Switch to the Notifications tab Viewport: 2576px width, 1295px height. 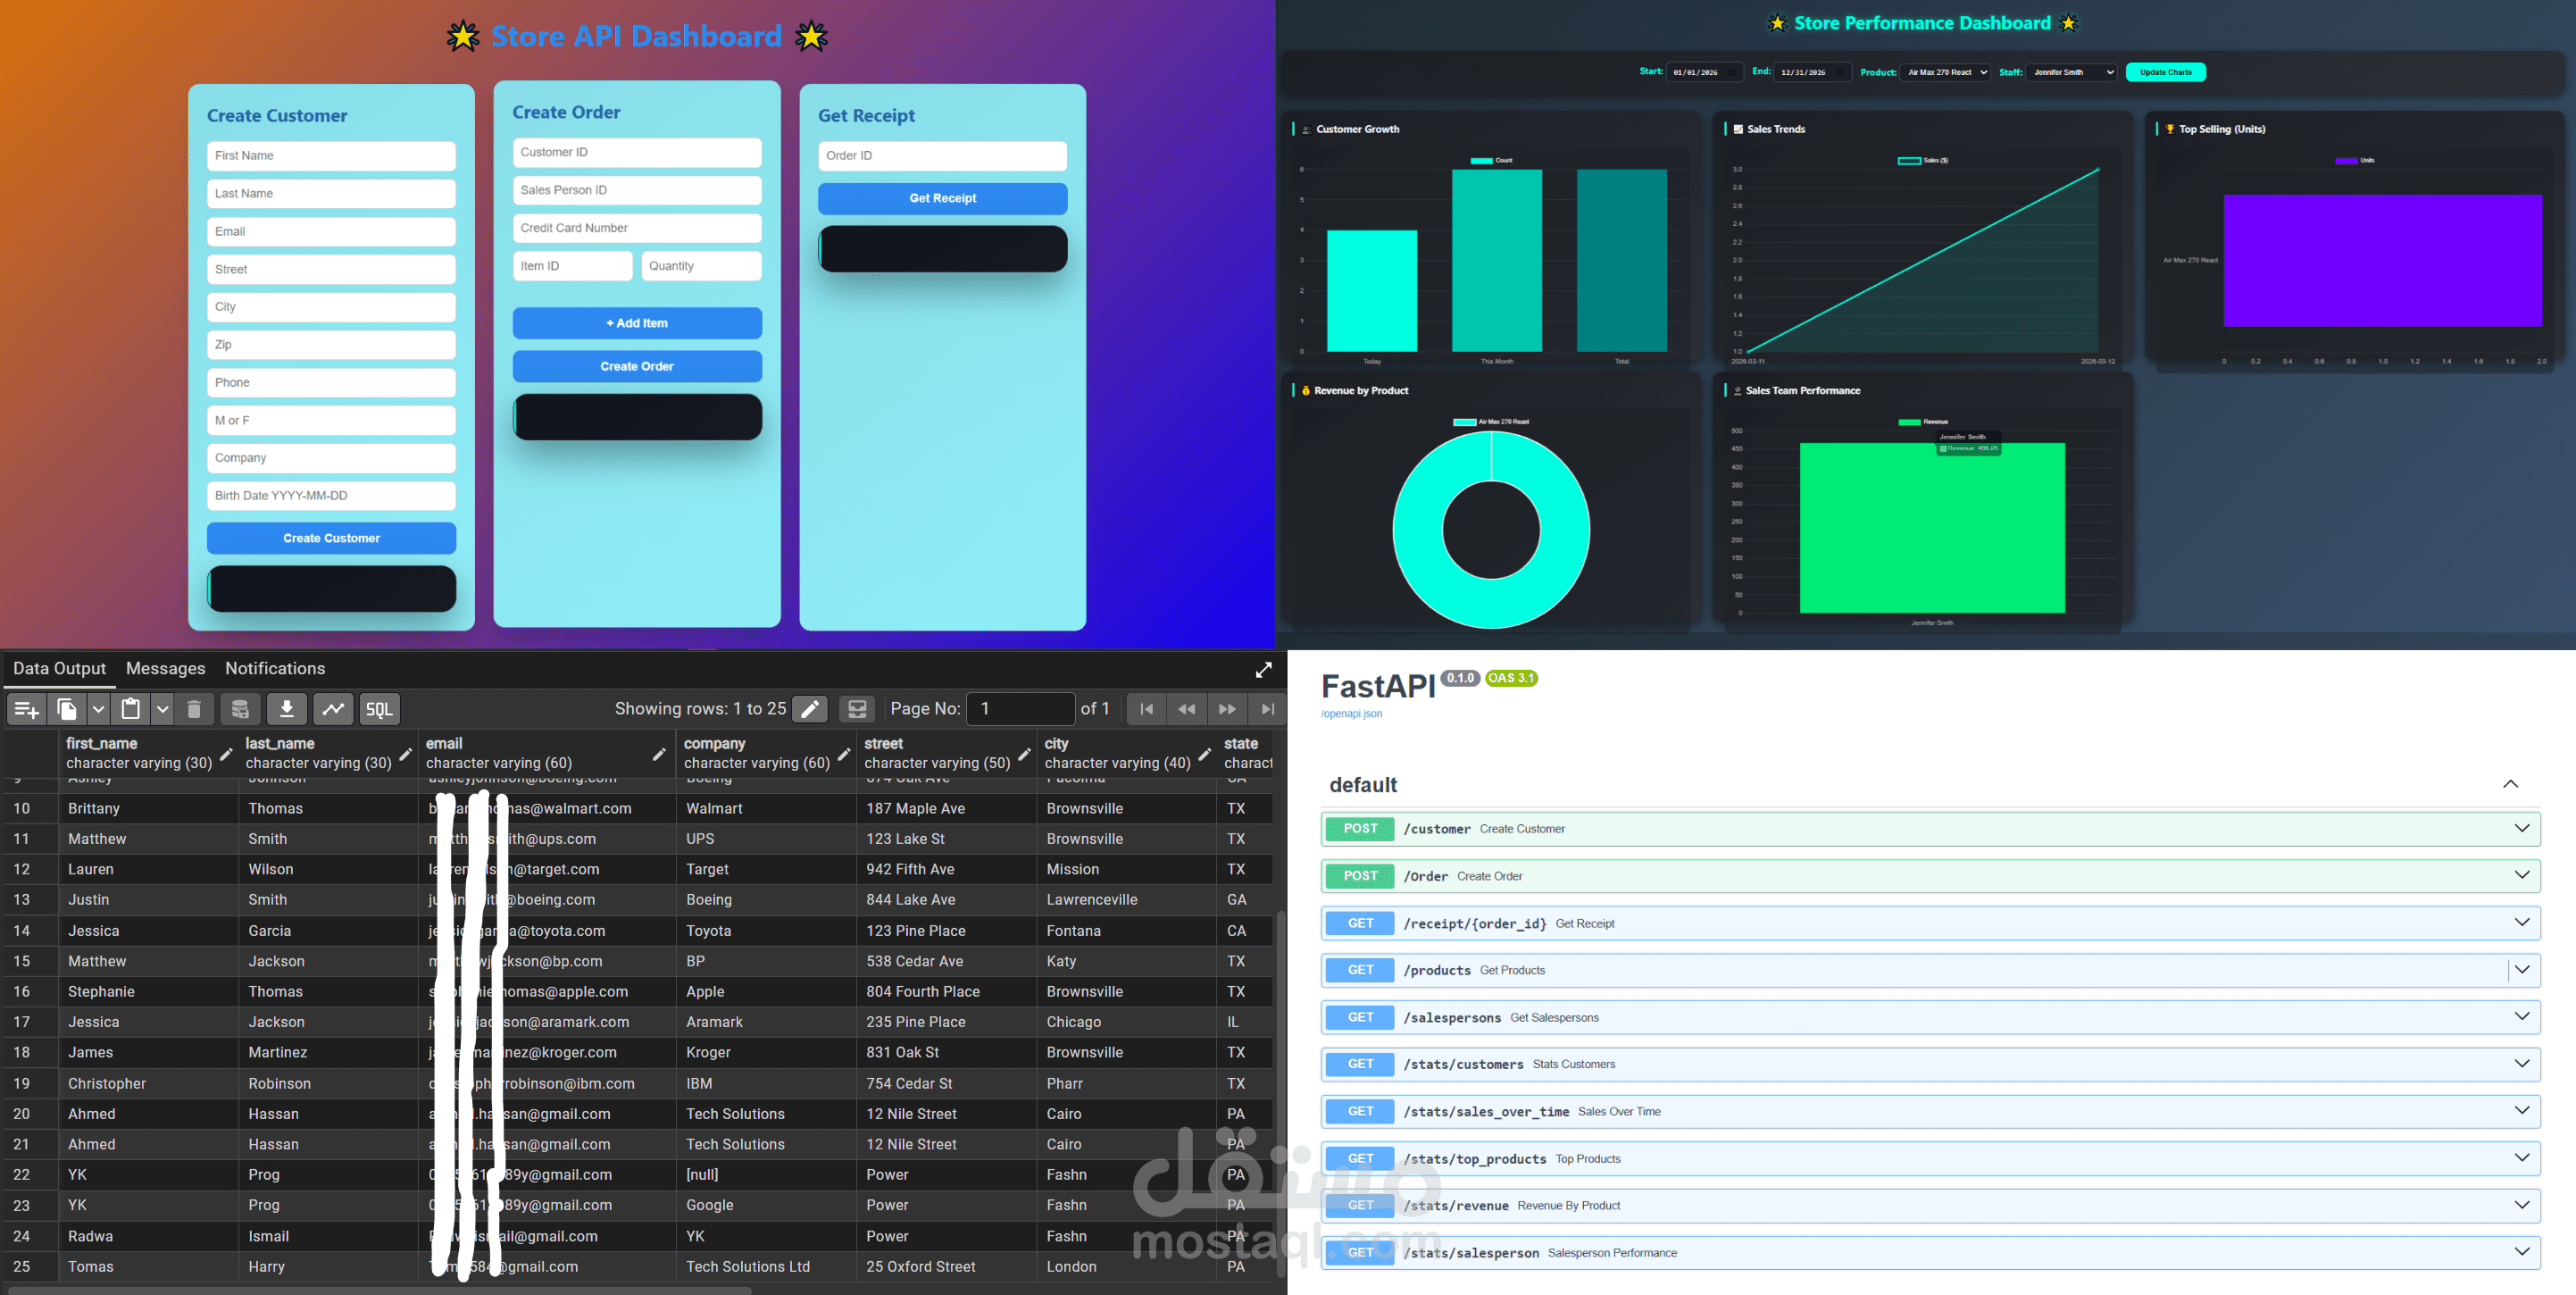click(x=275, y=668)
